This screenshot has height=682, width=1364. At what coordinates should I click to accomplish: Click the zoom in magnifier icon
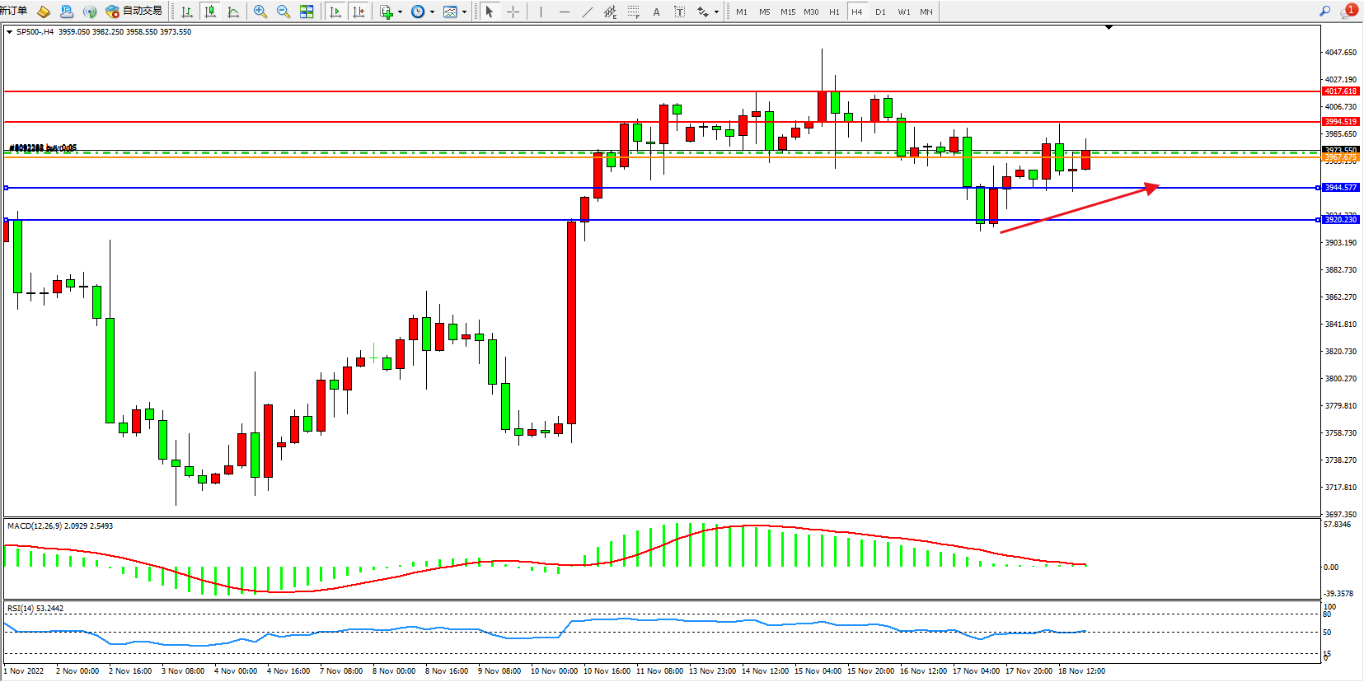tap(260, 12)
